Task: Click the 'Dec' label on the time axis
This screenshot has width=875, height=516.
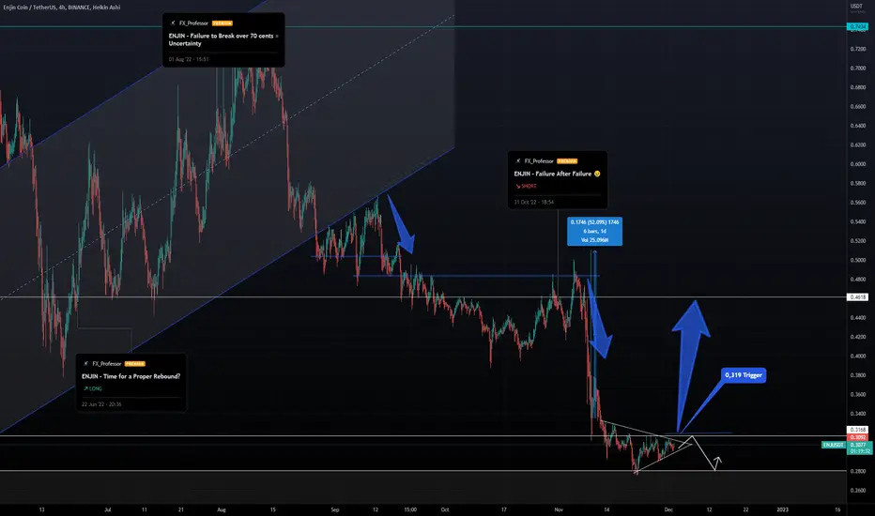Action: point(668,509)
